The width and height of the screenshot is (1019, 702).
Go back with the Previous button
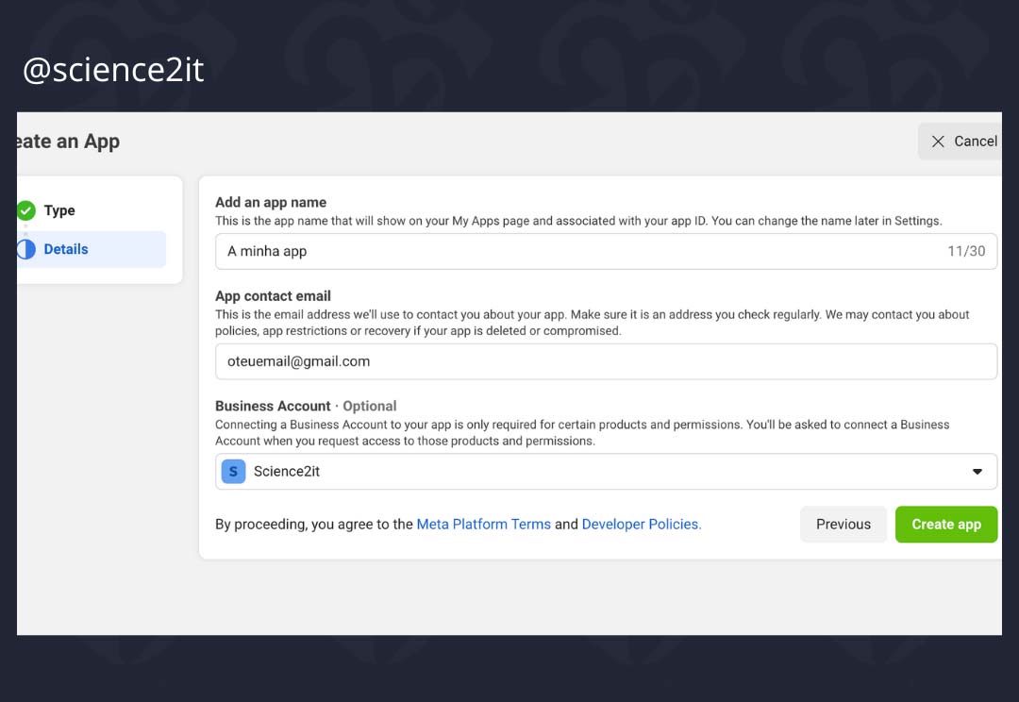(x=843, y=525)
